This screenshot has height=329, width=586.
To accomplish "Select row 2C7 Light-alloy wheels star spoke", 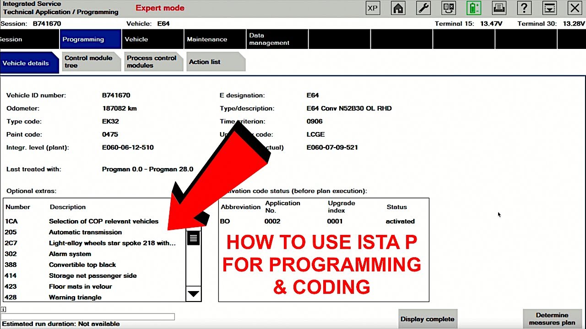I will point(94,243).
